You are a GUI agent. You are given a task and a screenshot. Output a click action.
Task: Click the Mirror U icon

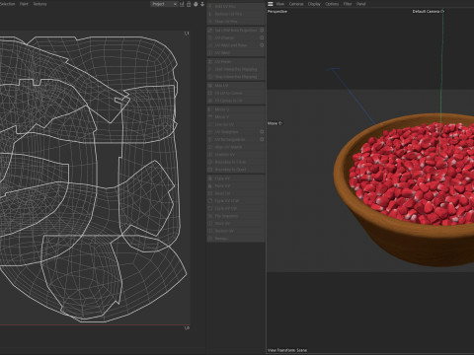point(210,109)
